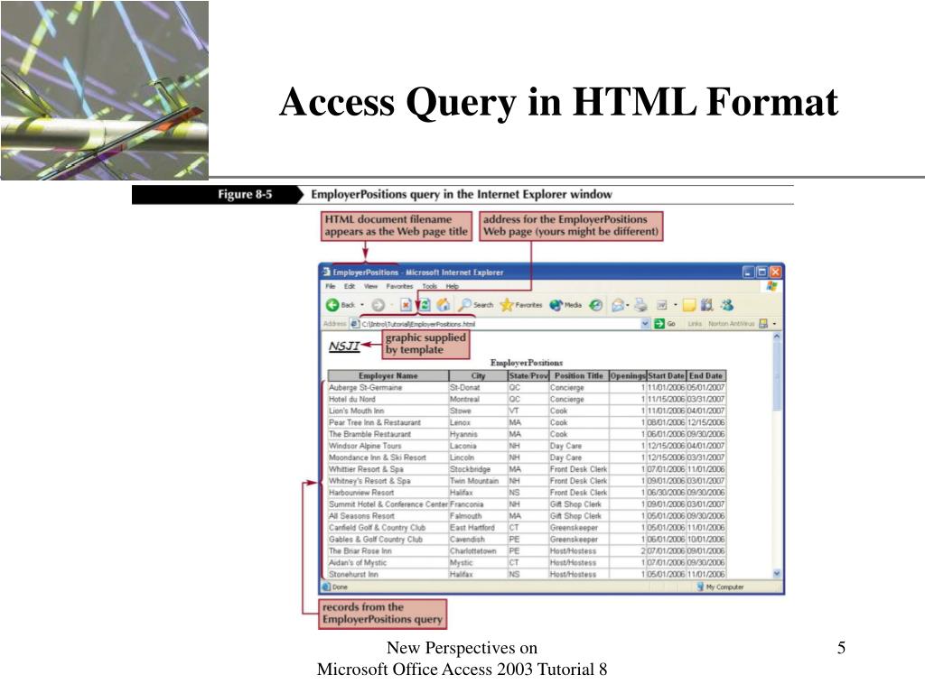Click the IE document icon in title bar
Screen dimensions: 925x693
coord(326,272)
